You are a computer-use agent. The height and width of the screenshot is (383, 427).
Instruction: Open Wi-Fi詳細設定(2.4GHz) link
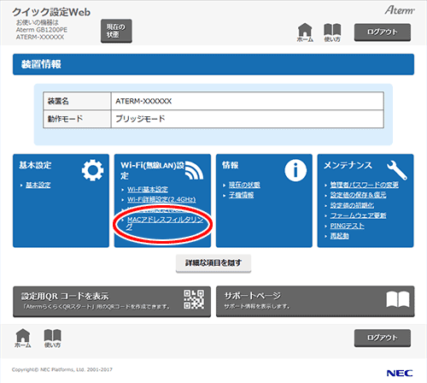pos(161,199)
